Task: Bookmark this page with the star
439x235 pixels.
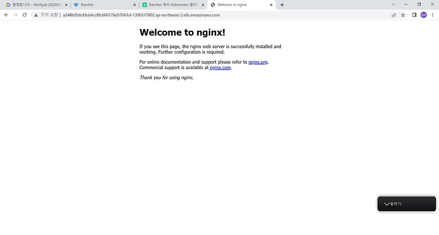Action: tap(403, 15)
